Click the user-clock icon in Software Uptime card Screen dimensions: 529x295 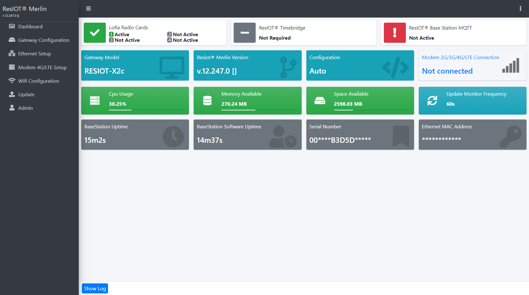[283, 137]
